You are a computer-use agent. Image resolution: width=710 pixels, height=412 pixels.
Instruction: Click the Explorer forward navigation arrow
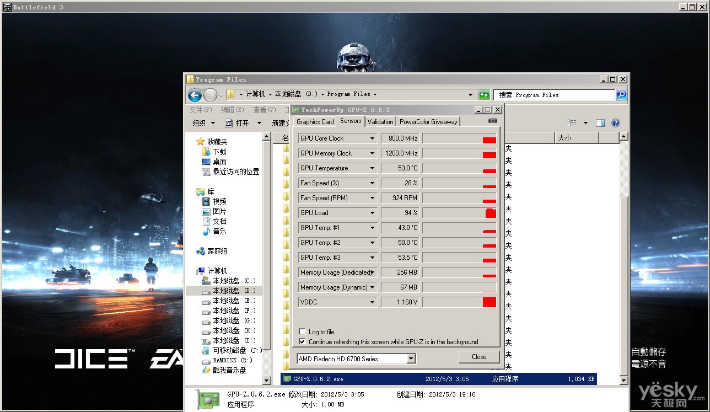coord(210,95)
